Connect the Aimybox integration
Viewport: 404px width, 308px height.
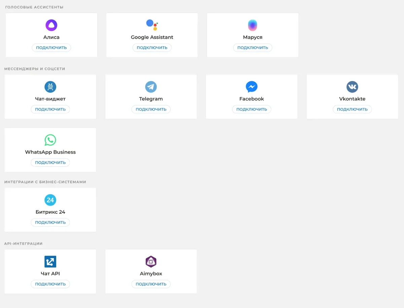point(151,284)
